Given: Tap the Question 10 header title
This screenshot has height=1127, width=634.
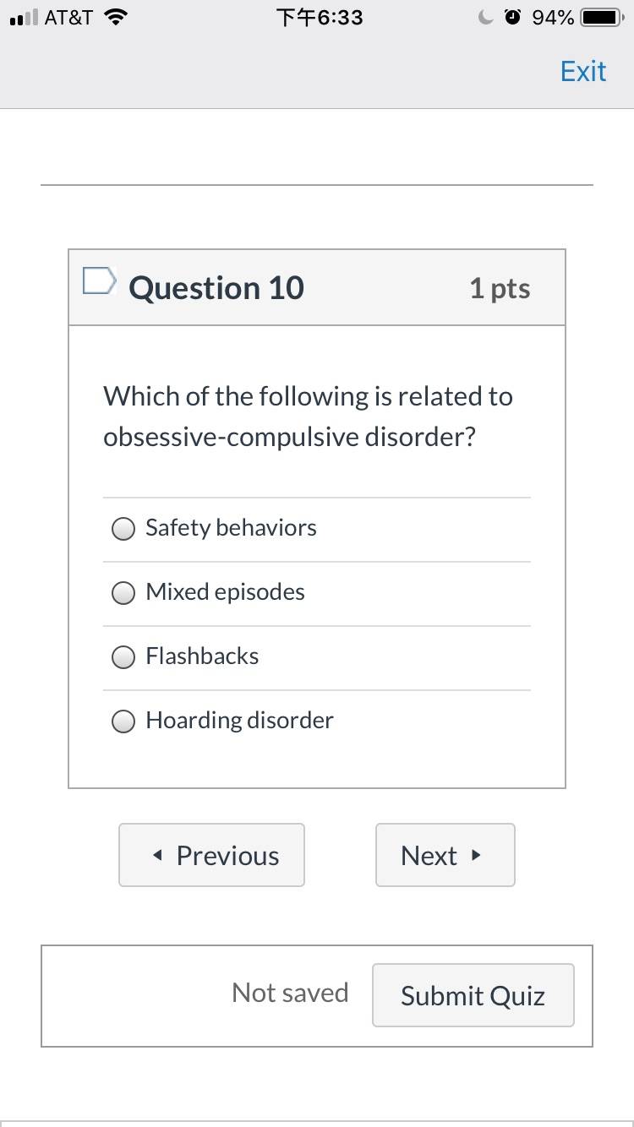Looking at the screenshot, I should pos(216,288).
